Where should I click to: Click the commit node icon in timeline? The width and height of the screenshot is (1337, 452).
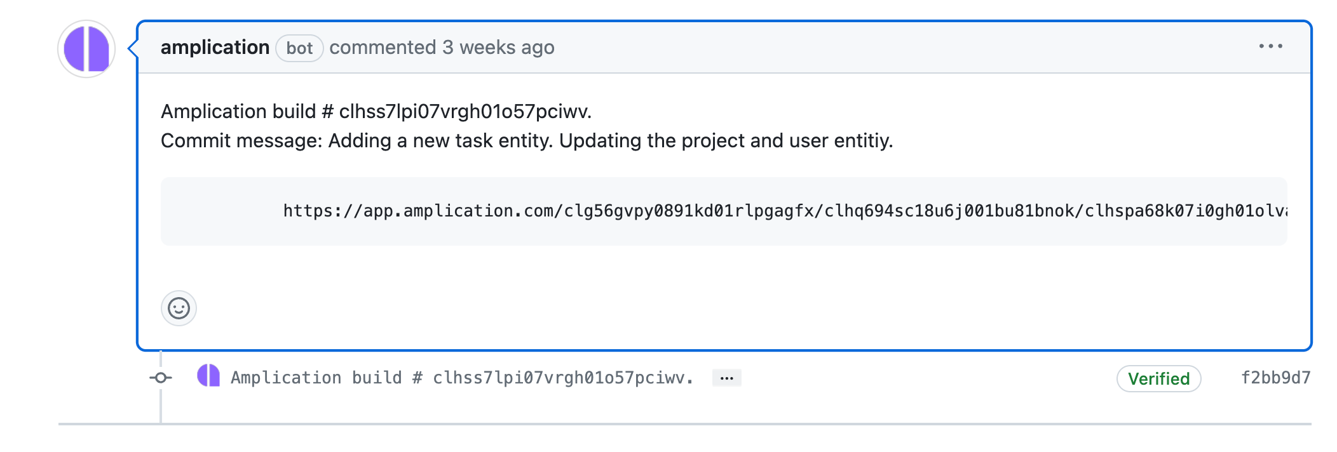(x=161, y=378)
